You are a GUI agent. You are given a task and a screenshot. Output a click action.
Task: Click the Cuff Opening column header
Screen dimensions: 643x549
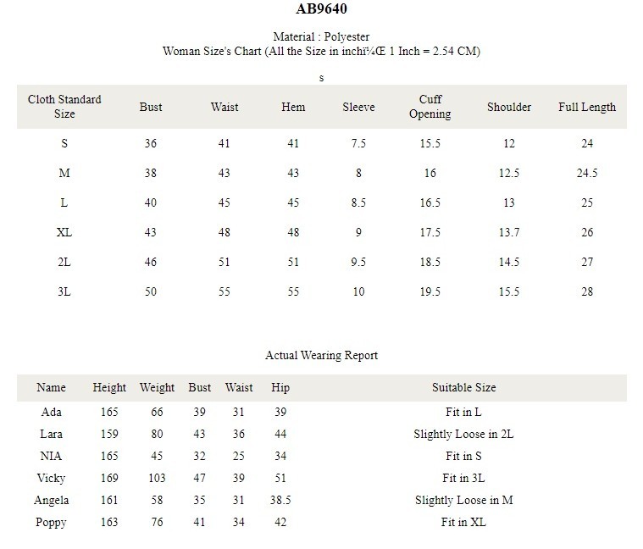tap(430, 107)
